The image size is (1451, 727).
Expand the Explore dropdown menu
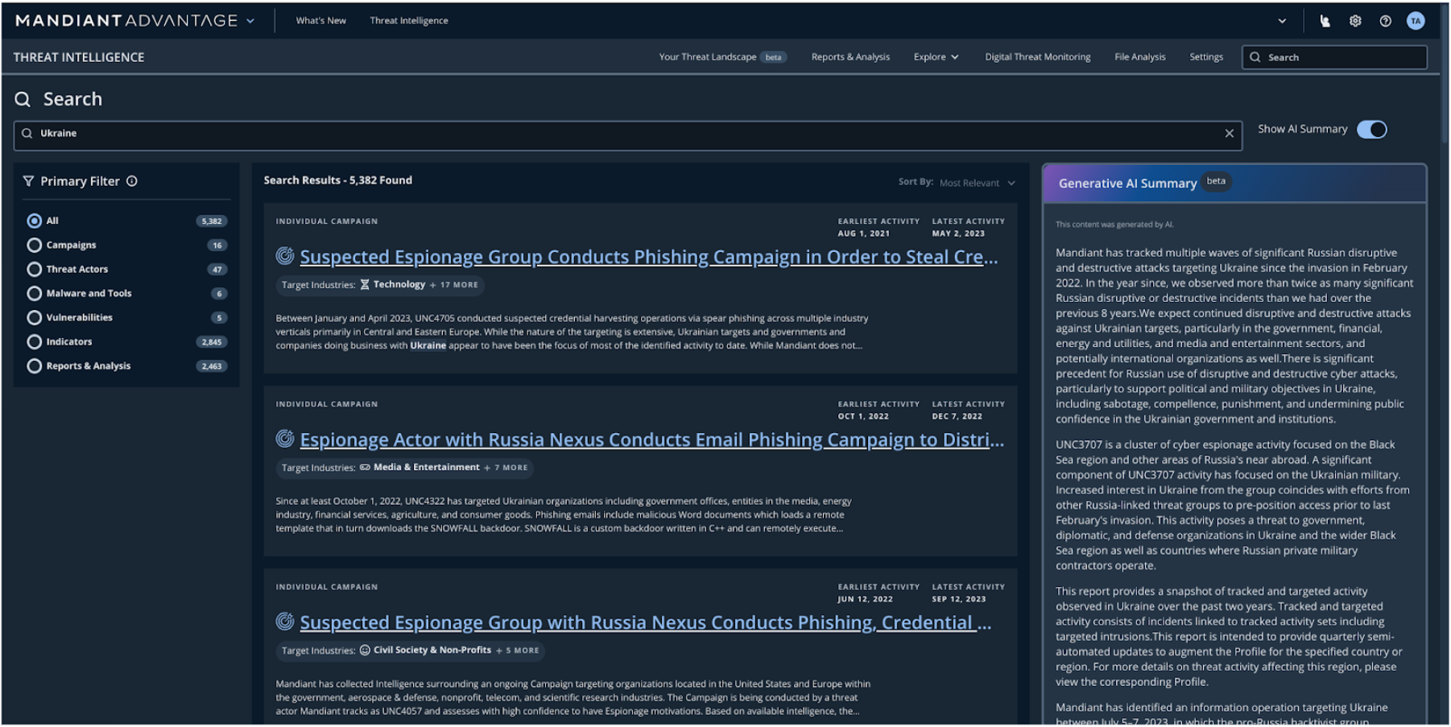(x=936, y=57)
